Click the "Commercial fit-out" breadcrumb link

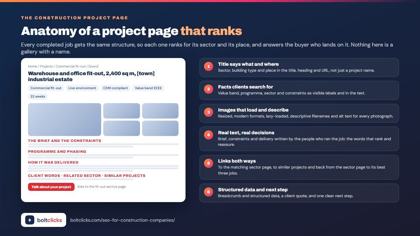(x=70, y=66)
